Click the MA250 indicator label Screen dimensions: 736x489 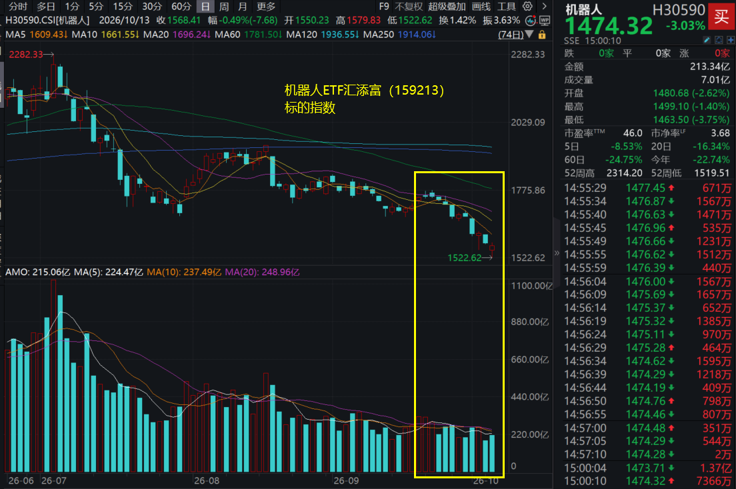[378, 35]
